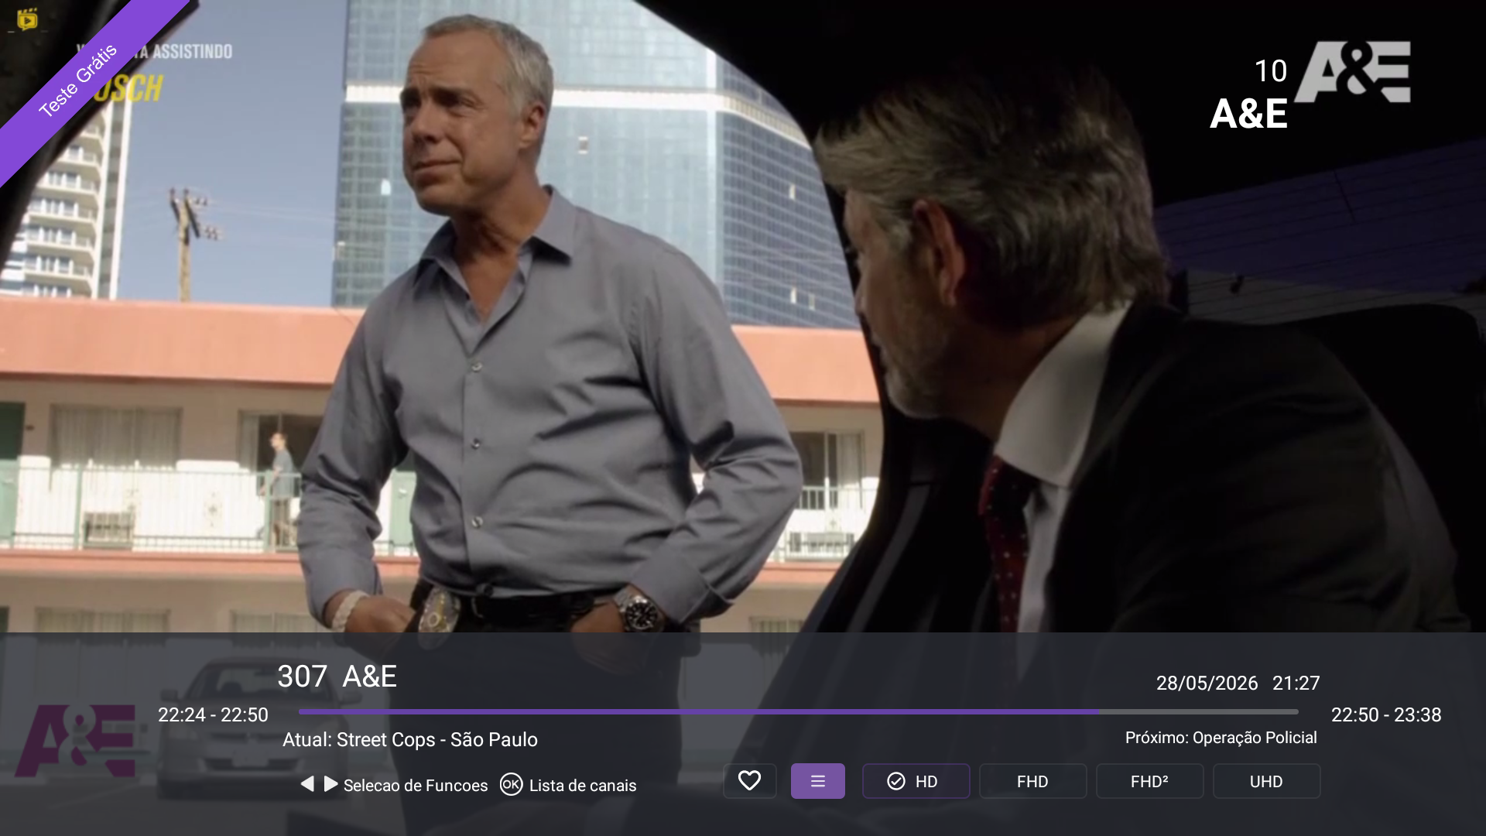Screen dimensions: 1486x836
Task: Click the A&E channel logo at top right
Action: [1353, 72]
